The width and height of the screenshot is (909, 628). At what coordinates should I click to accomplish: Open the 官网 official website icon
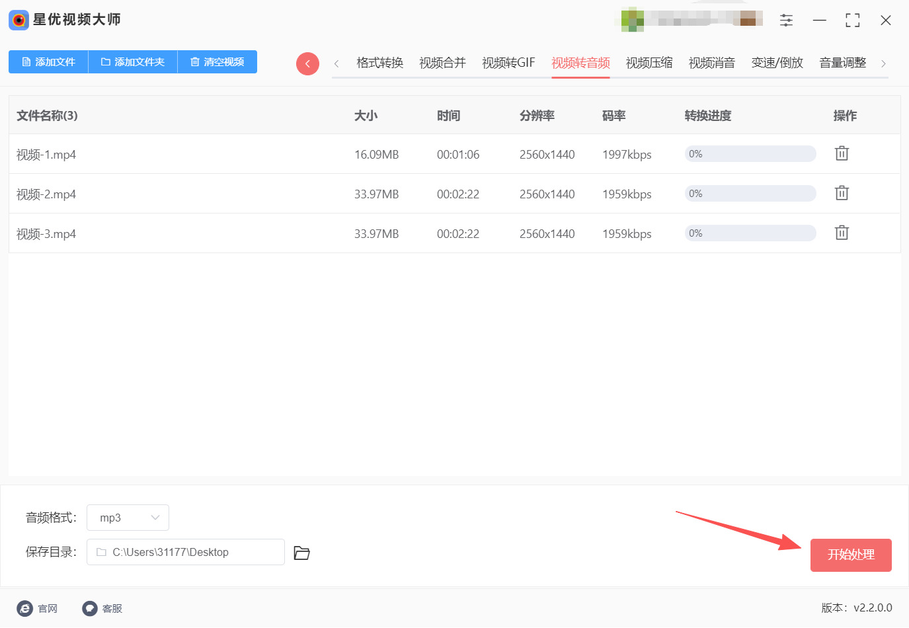pyautogui.click(x=24, y=608)
